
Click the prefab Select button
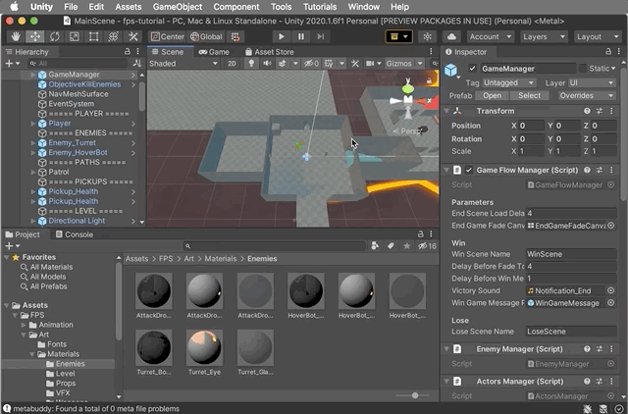529,96
